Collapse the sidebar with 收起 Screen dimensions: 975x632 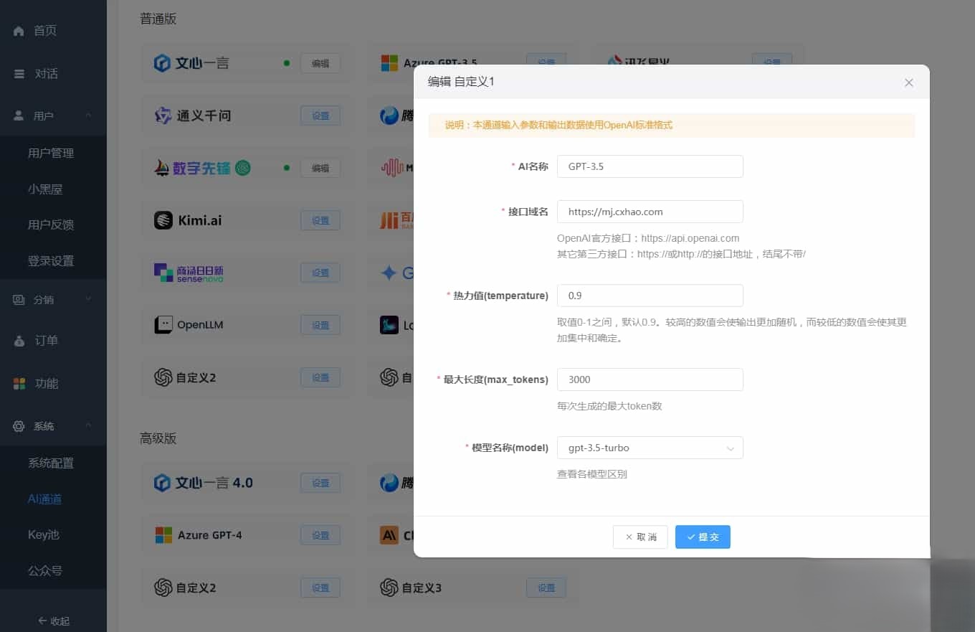click(53, 621)
